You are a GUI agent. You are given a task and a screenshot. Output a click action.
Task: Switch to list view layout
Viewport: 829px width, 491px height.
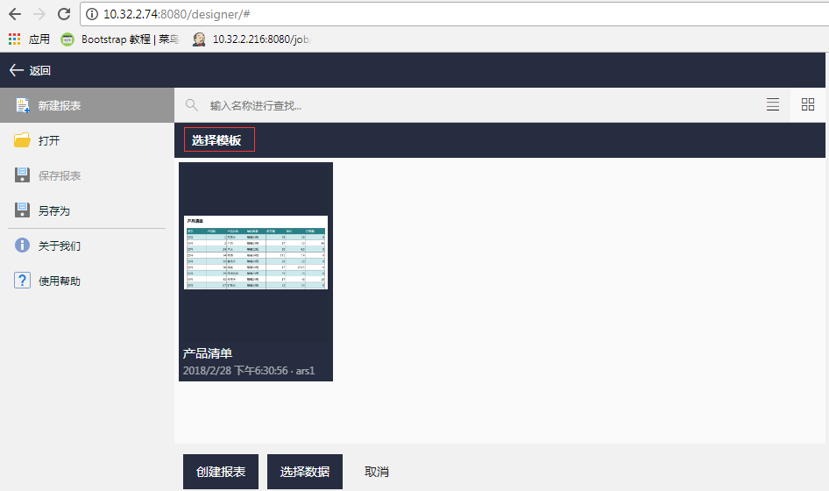click(x=773, y=105)
